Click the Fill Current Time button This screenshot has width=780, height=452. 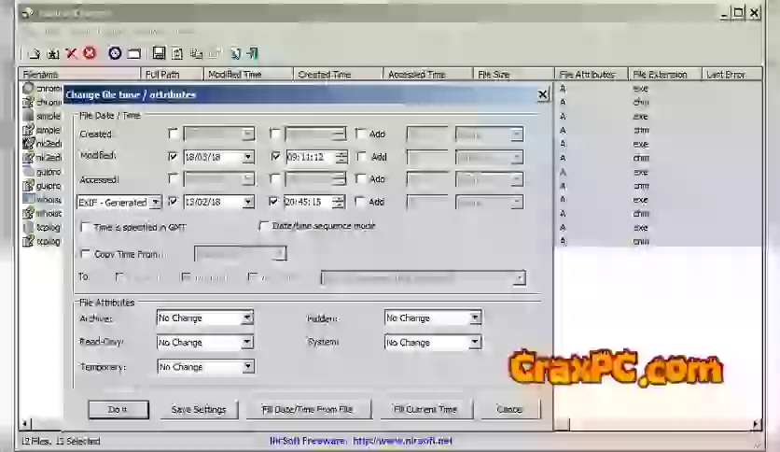point(425,409)
